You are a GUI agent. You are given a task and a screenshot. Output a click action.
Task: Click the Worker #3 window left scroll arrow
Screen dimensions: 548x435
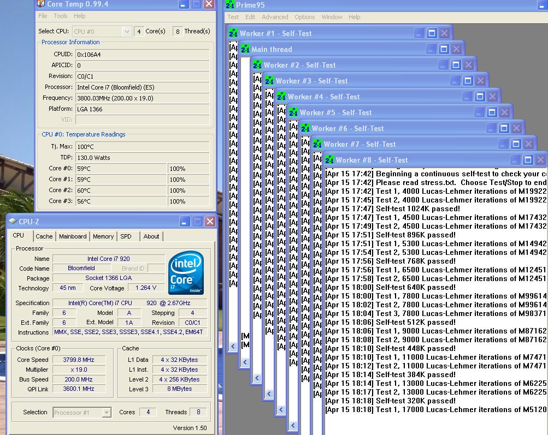(x=269, y=394)
